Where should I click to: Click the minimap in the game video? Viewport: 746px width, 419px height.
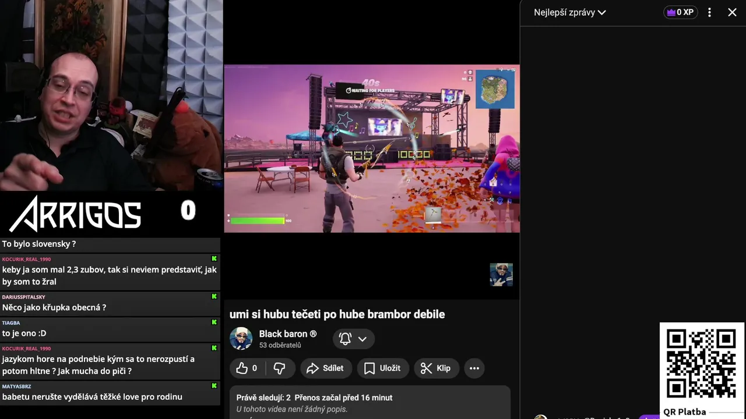click(x=495, y=89)
